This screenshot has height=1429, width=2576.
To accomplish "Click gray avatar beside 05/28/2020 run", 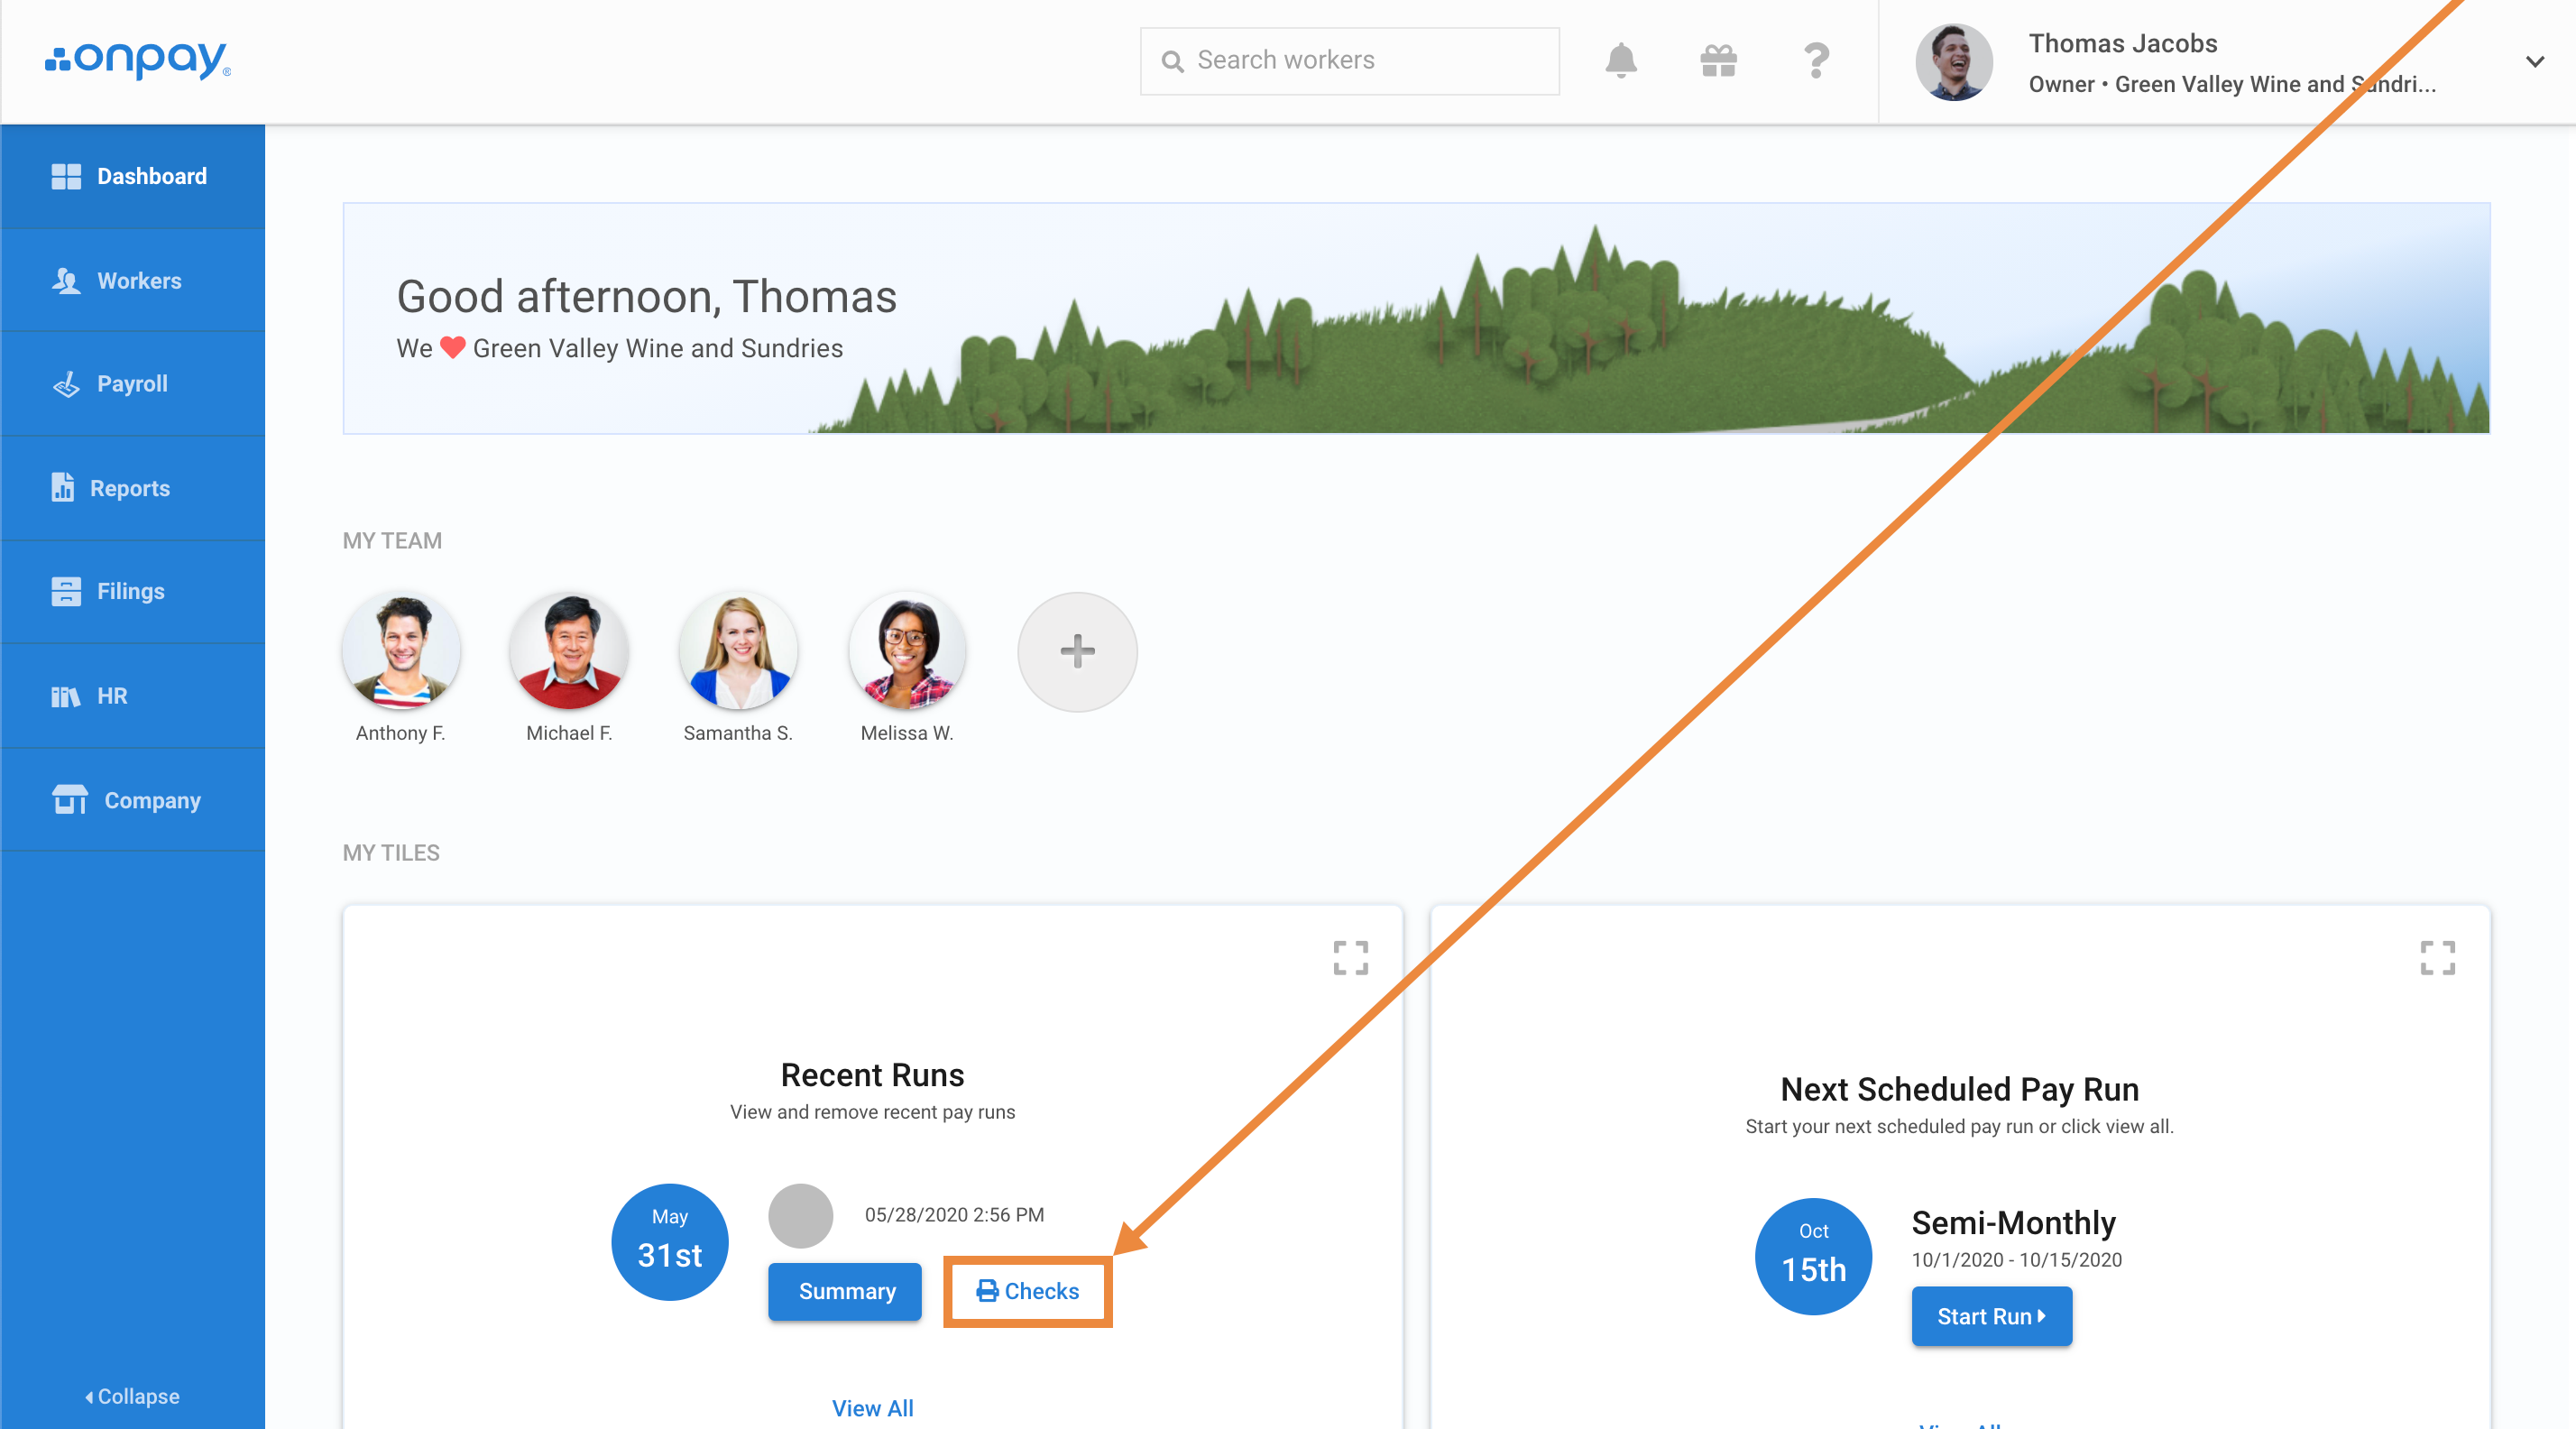I will tap(800, 1216).
